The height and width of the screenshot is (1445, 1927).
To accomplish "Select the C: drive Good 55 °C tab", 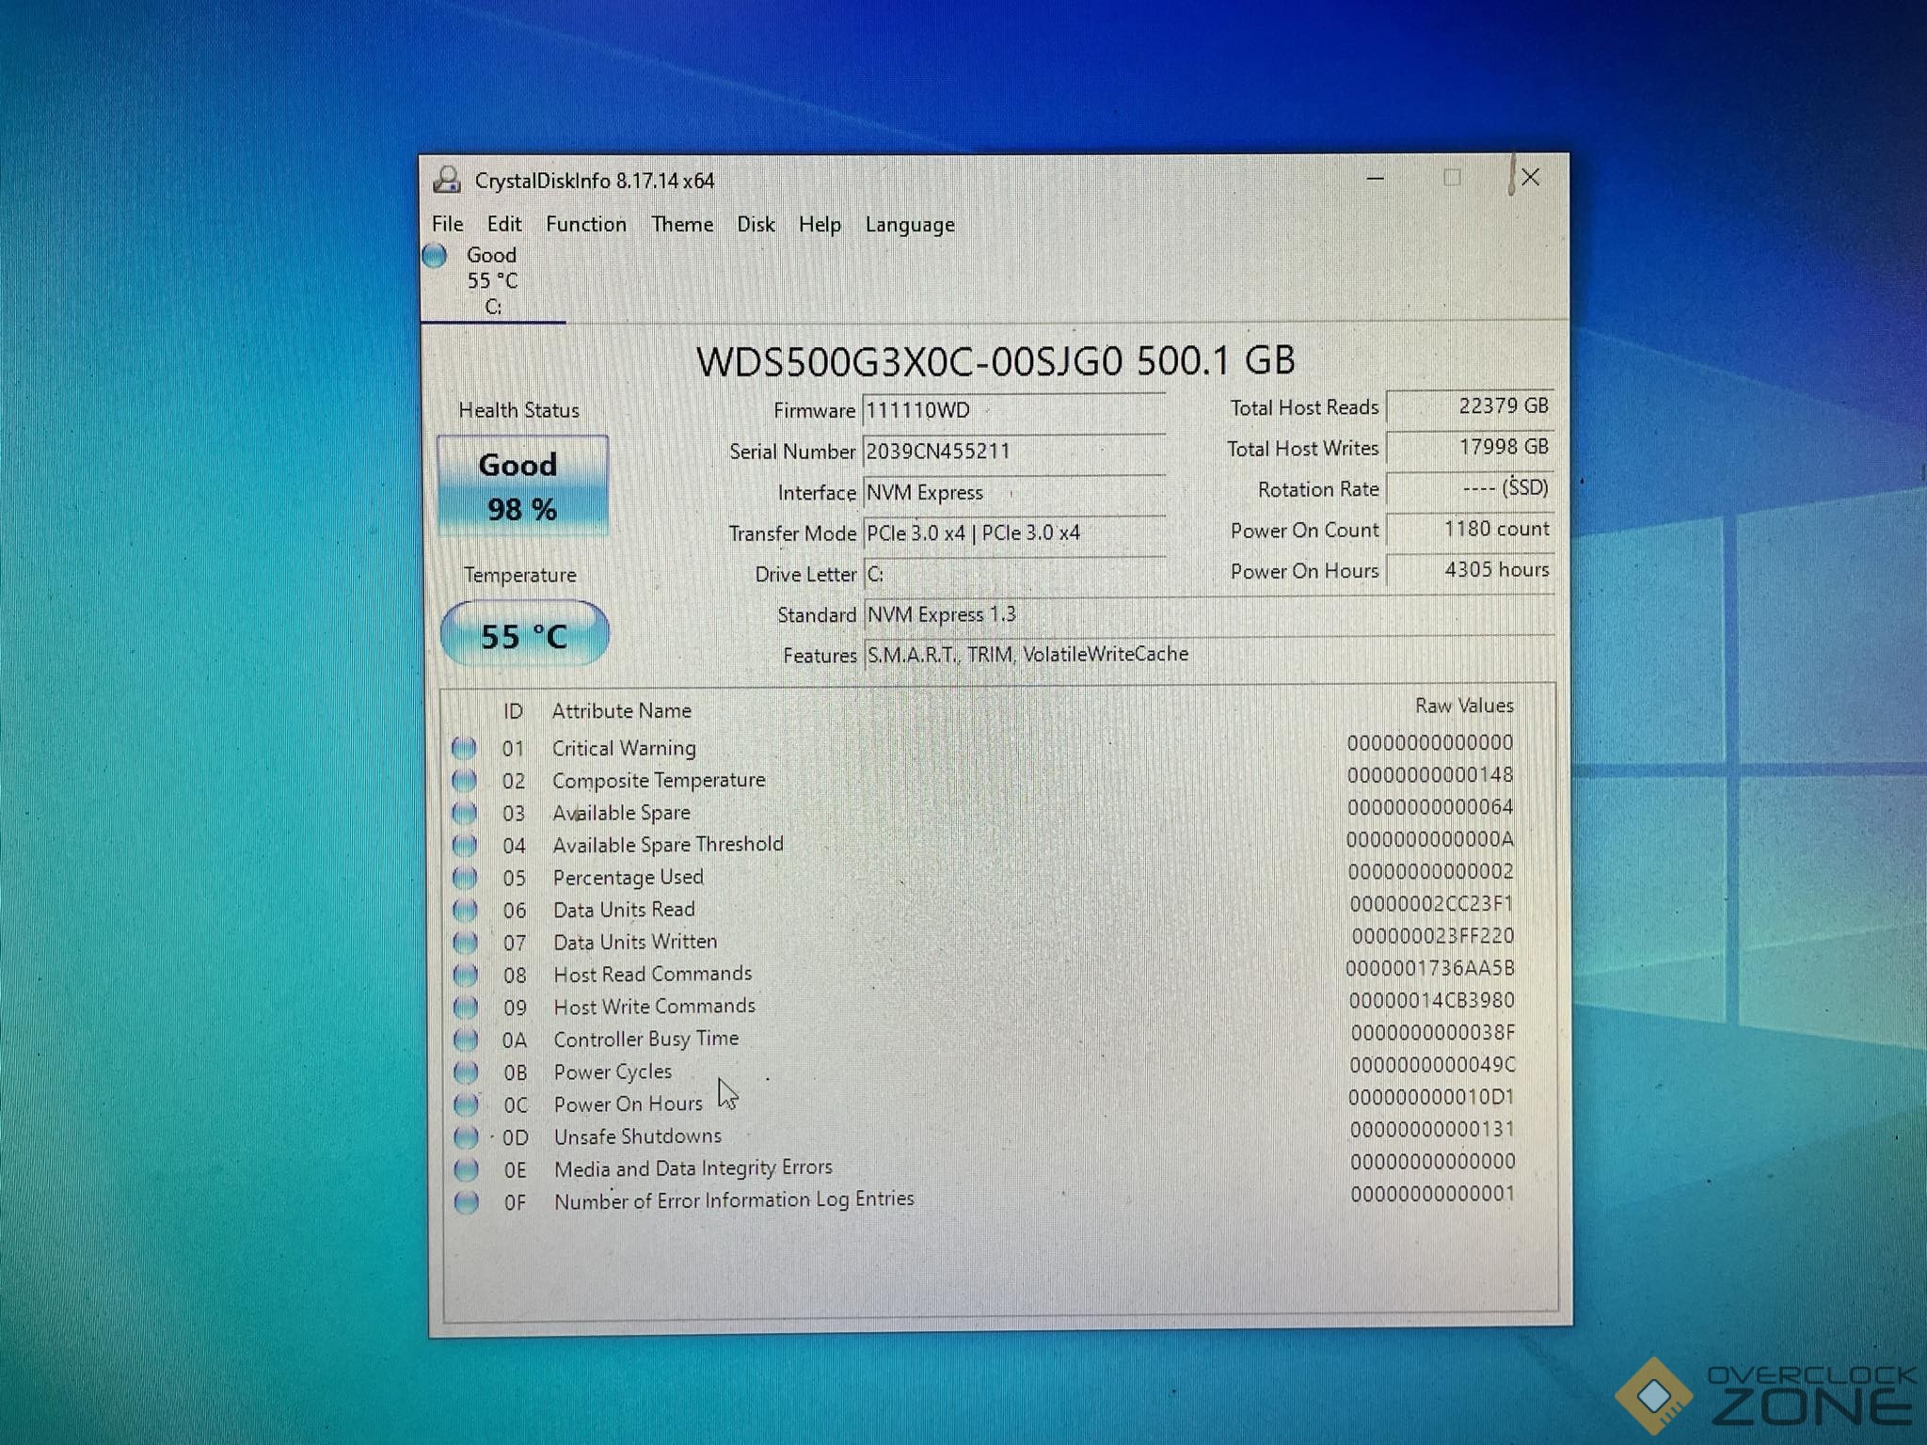I will click(x=492, y=280).
